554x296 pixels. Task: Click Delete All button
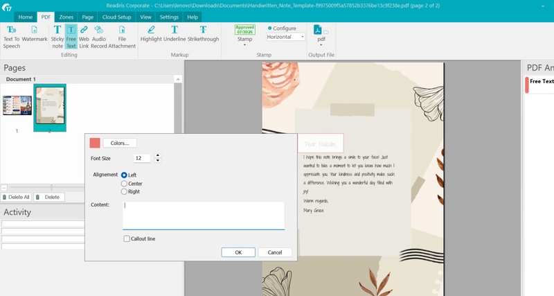click(16, 197)
